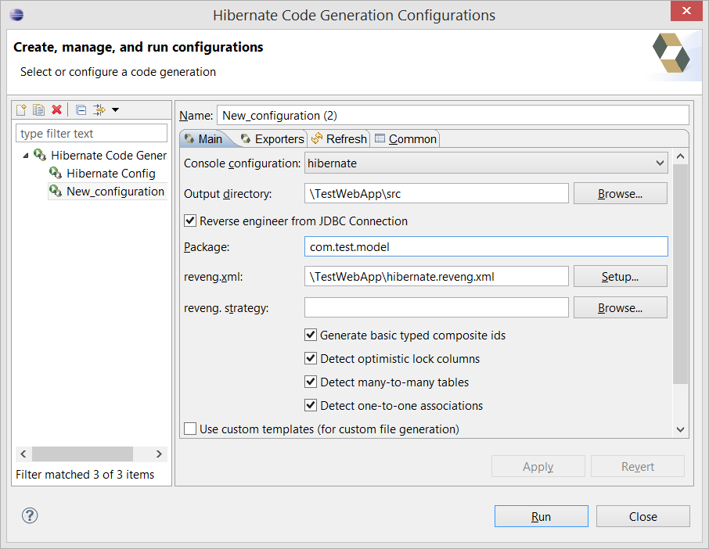Enable Use custom templates checkbox
The image size is (709, 549).
point(190,429)
